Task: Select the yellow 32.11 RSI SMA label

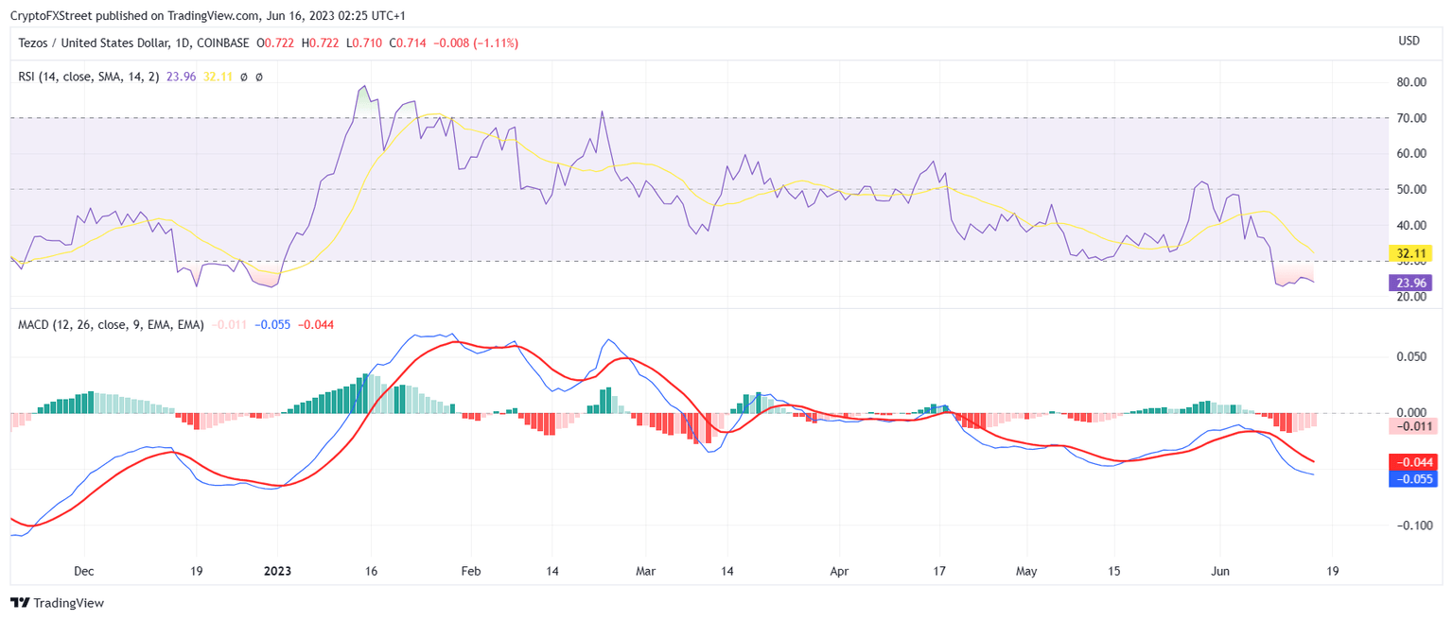Action: click(1410, 253)
